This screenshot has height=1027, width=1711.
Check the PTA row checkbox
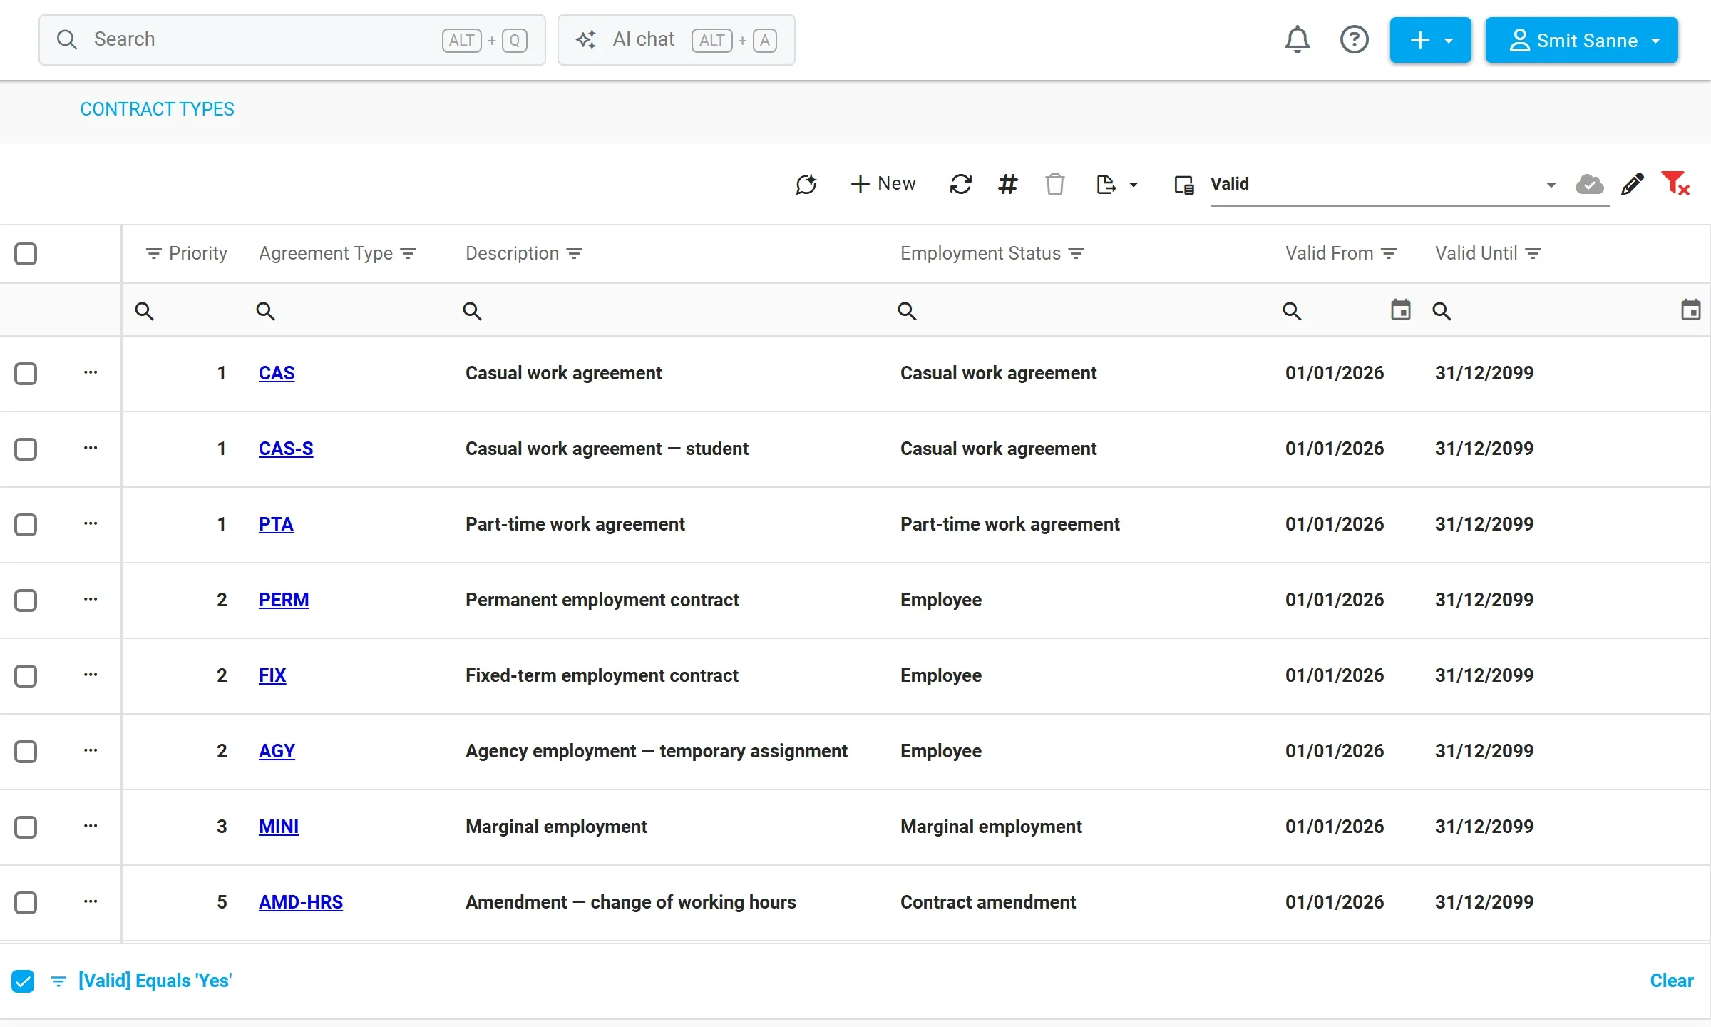[x=26, y=524]
